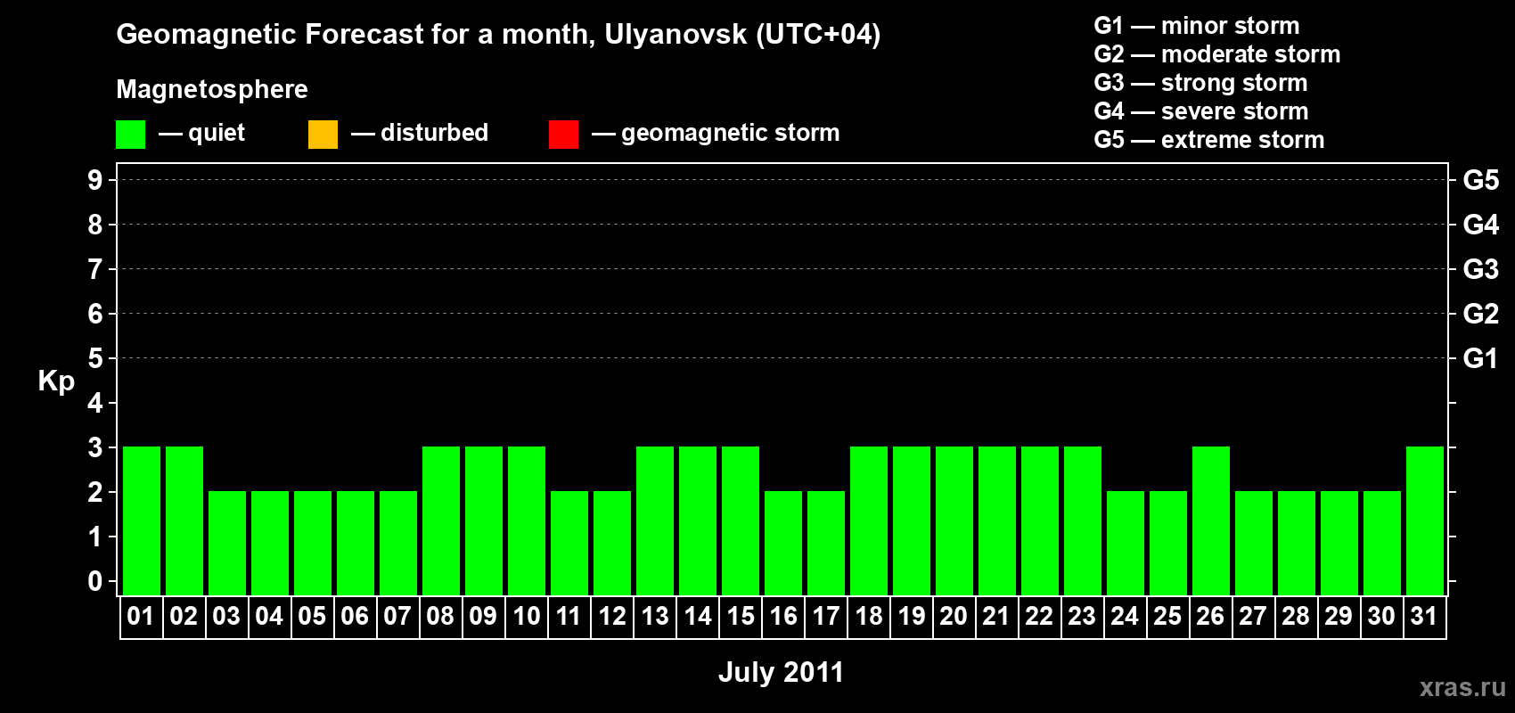Click the day label 14
The height and width of the screenshot is (713, 1515).
[x=698, y=616]
